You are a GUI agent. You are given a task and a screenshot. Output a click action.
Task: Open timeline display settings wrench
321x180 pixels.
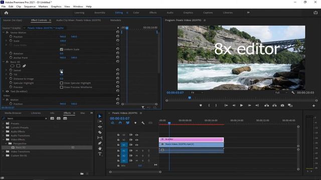click(142, 123)
